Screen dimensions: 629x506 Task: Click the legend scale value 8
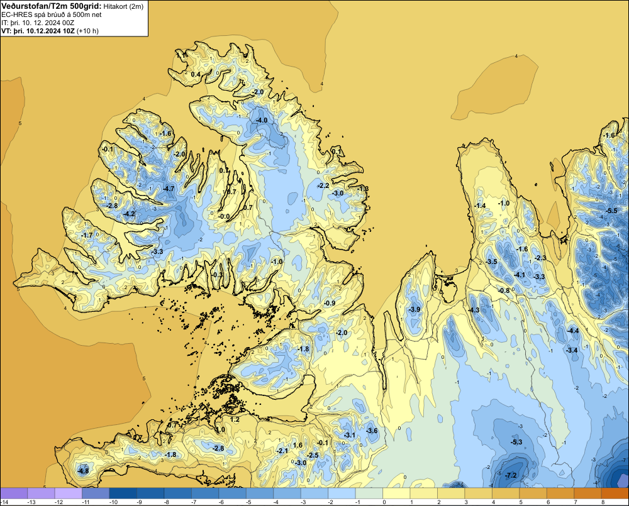603,502
